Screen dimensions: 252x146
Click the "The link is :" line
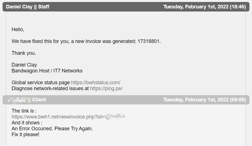(24, 111)
